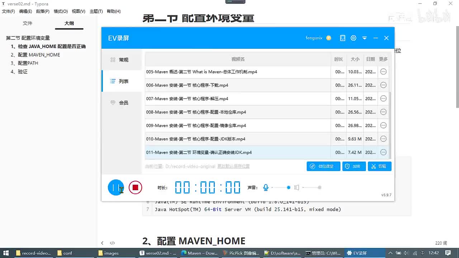This screenshot has height=258, width=459.
Task: Click the 220 词 word count
Action: pyautogui.click(x=441, y=243)
